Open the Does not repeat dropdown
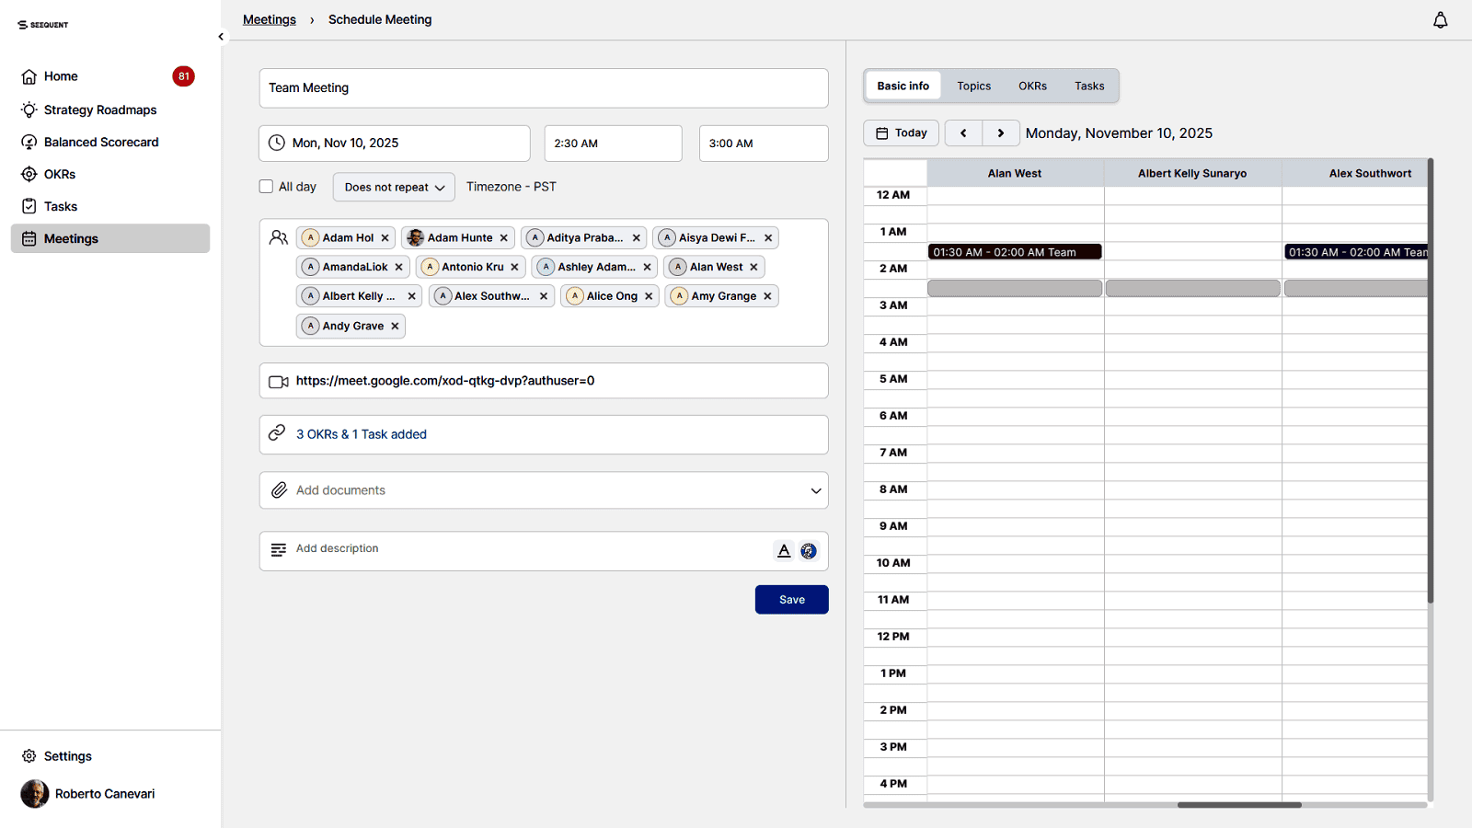 tap(394, 187)
